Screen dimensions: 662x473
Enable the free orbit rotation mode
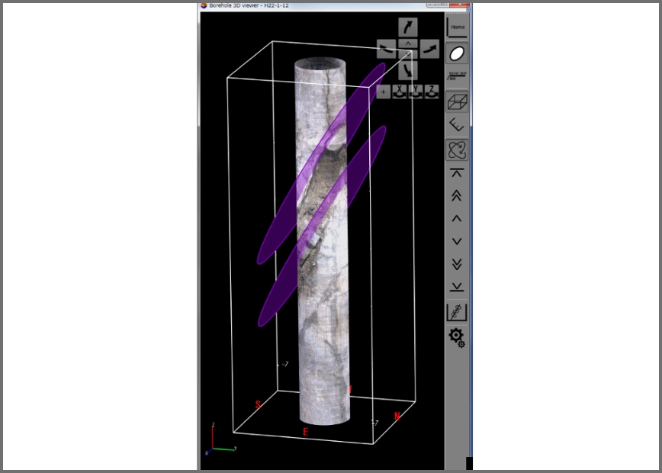(457, 150)
